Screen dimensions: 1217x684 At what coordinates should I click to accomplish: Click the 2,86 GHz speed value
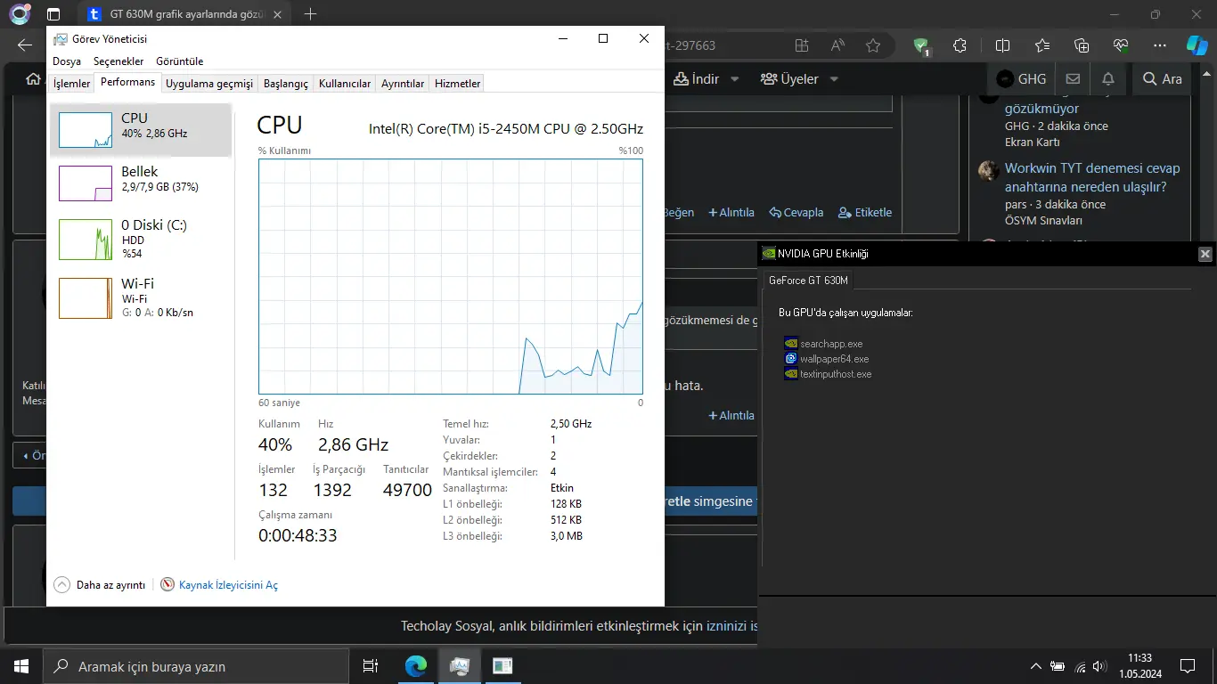(353, 444)
